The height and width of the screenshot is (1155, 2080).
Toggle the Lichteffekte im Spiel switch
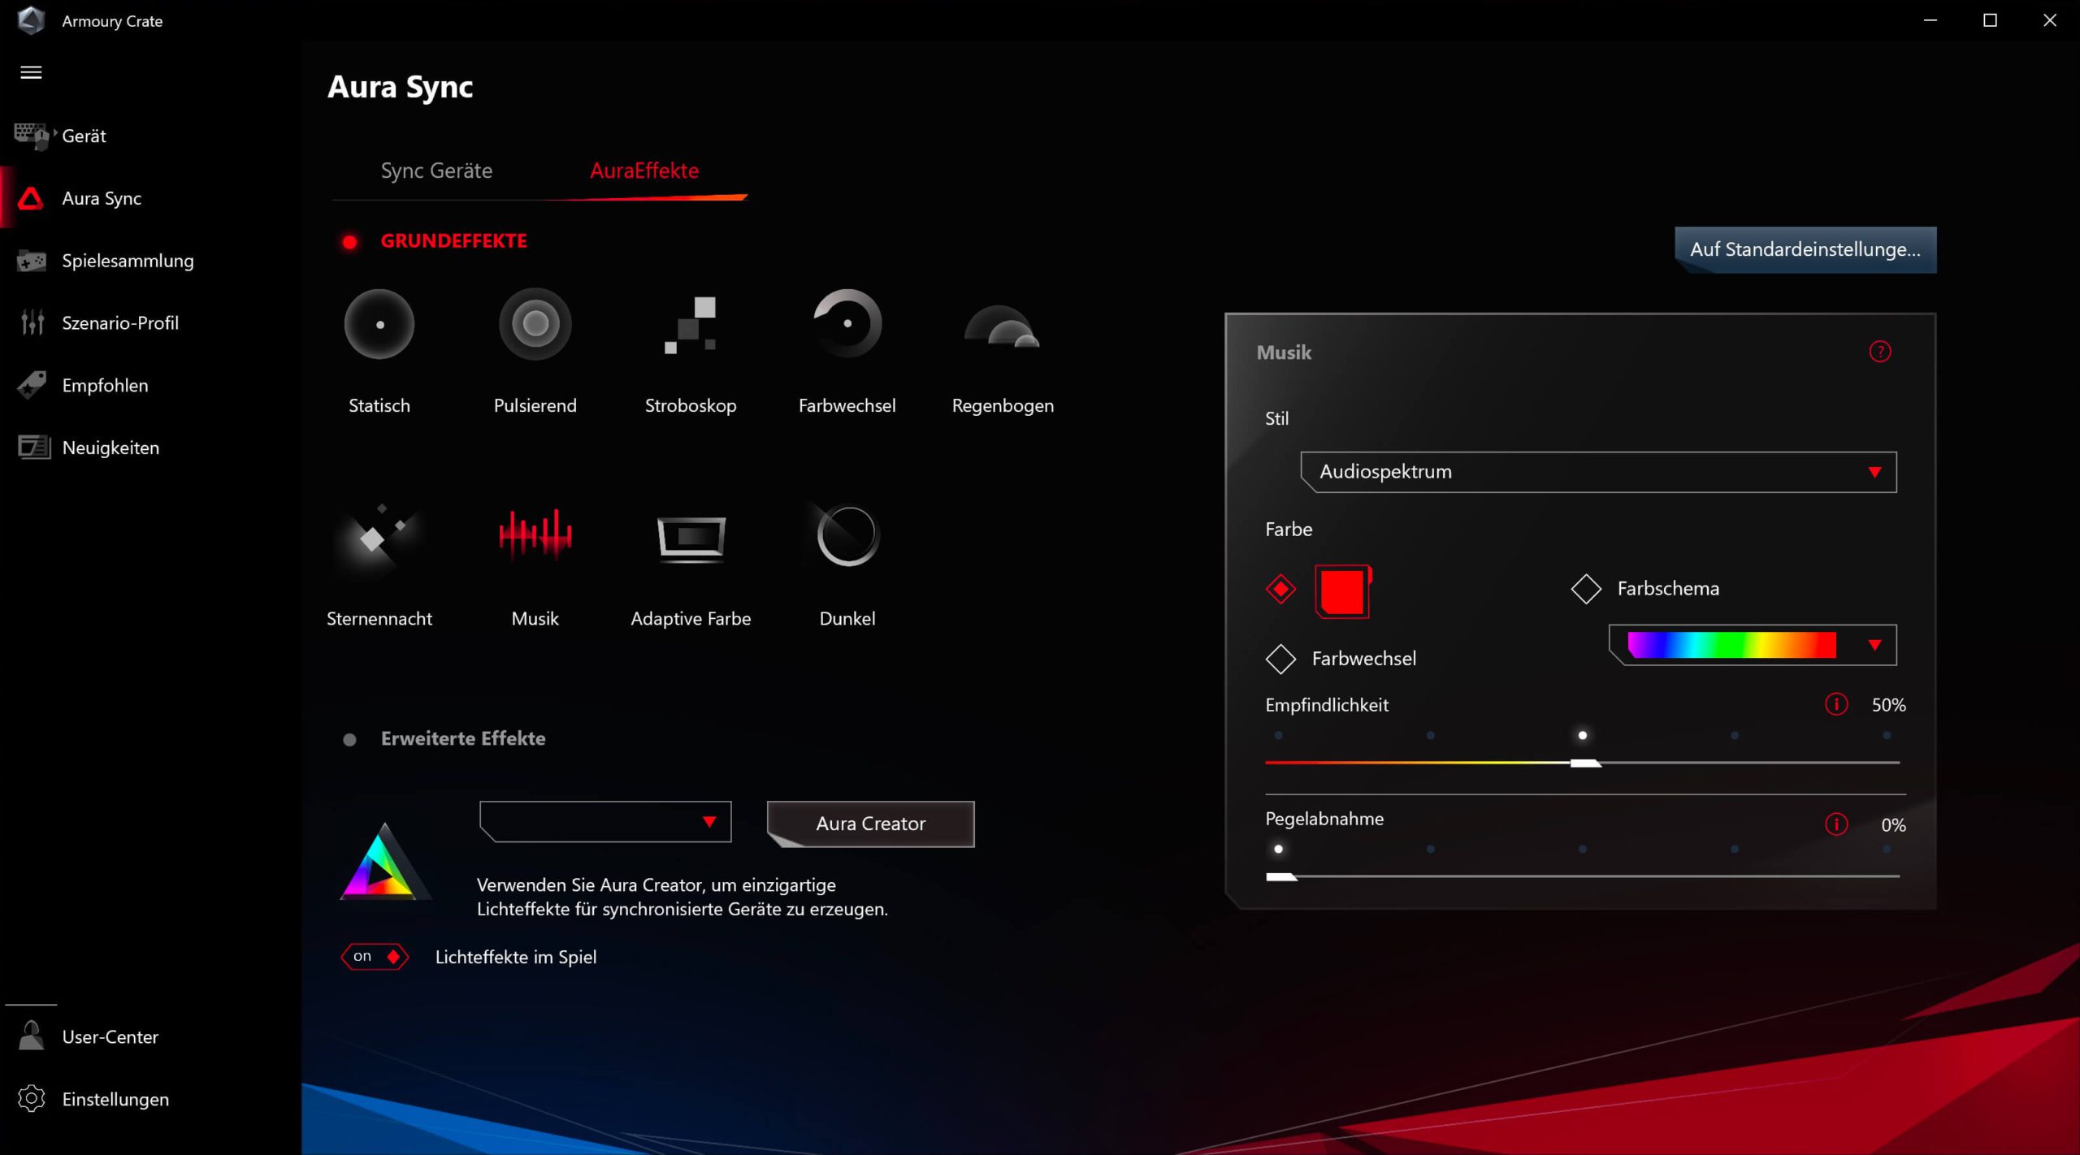coord(375,956)
